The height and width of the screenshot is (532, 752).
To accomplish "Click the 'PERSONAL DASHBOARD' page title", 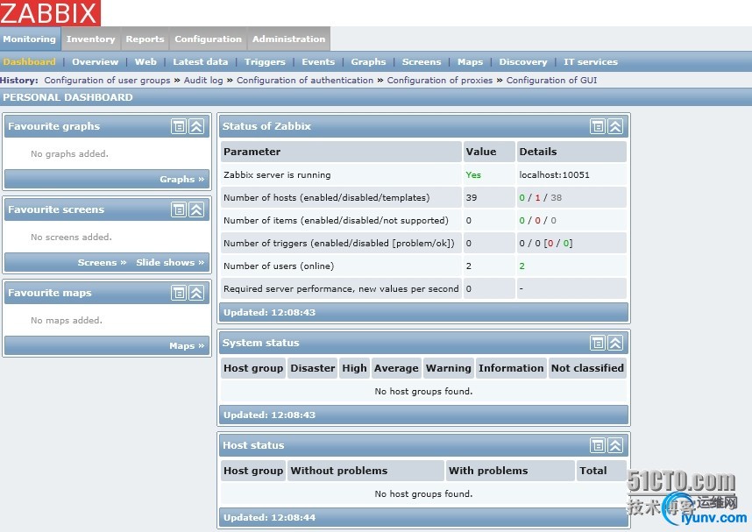I will pos(67,97).
